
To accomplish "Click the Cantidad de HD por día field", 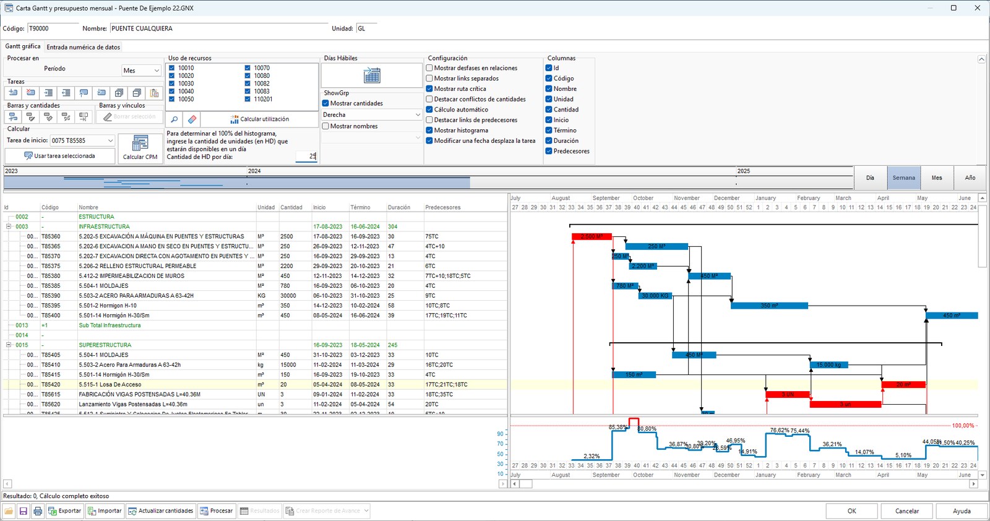I will pyautogui.click(x=306, y=157).
